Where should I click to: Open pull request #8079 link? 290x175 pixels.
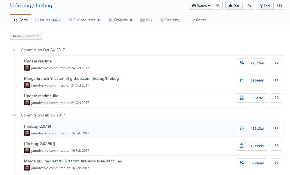[64, 161]
